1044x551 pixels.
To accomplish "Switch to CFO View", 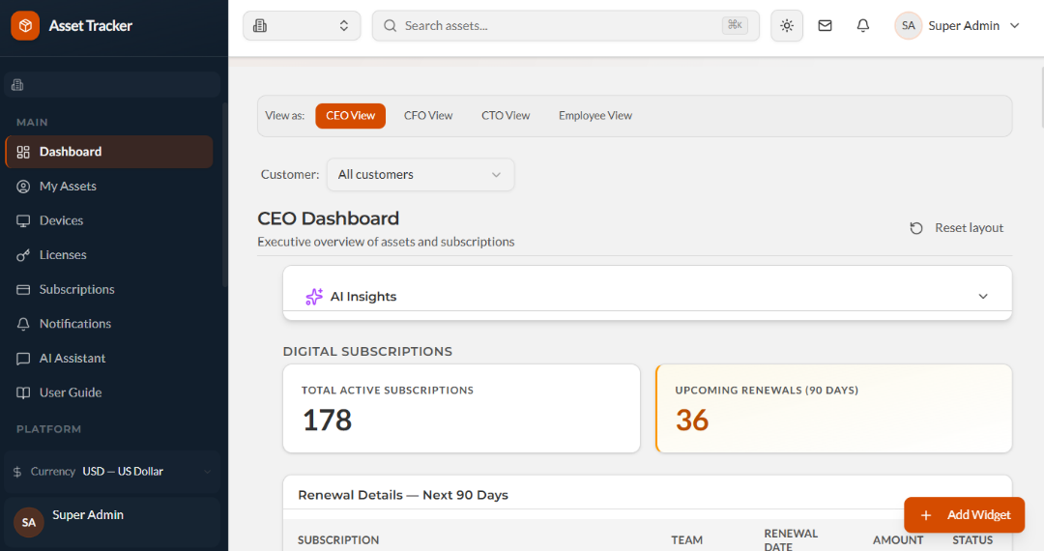I will [x=428, y=116].
